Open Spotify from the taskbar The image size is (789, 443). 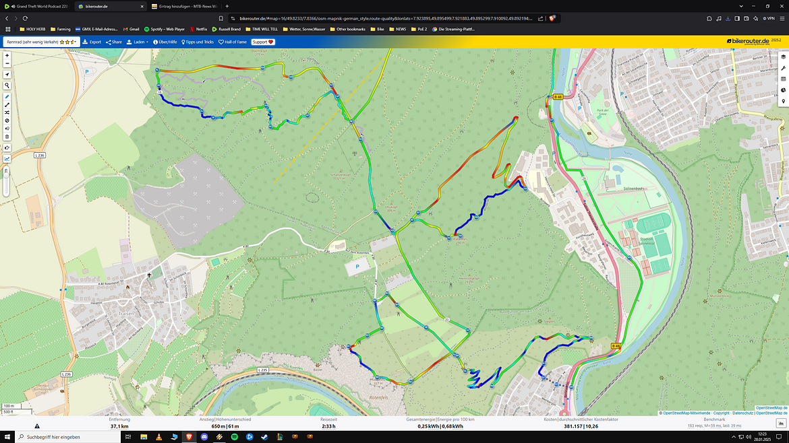pos(235,437)
